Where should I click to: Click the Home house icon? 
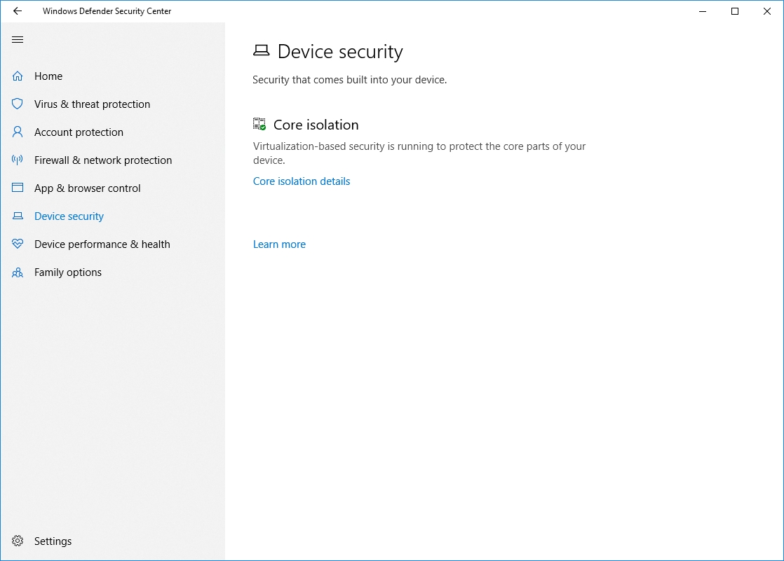pos(18,76)
